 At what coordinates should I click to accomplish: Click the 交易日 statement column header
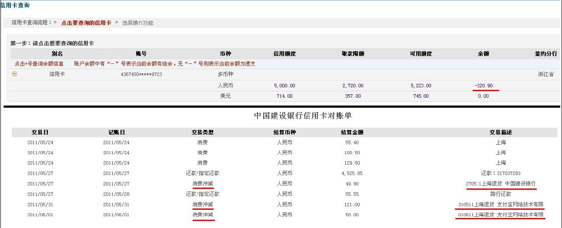[x=40, y=132]
